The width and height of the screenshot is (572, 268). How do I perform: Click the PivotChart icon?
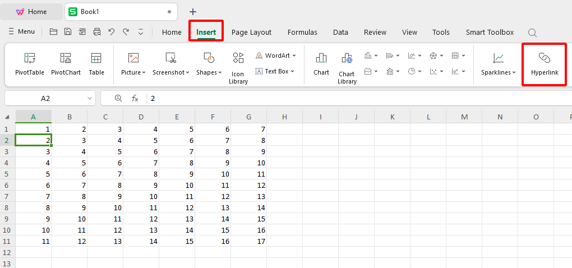66,63
